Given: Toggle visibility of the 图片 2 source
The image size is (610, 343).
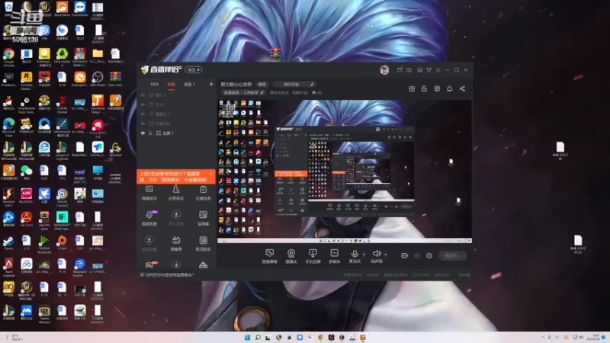Looking at the screenshot, I should [143, 95].
